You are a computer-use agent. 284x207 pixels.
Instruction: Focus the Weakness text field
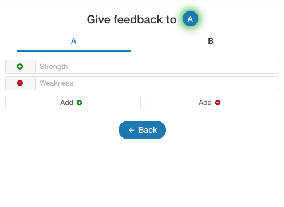tap(157, 83)
